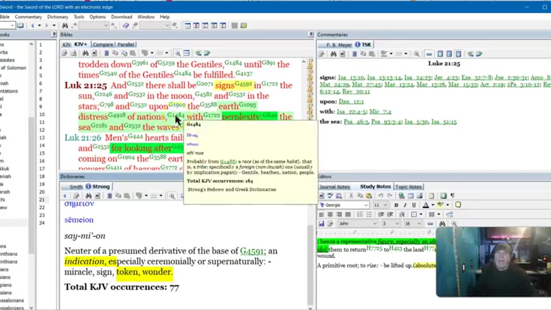Screen dimensions: 551x310
Task: Click the yellow note icon beside highlighter
Action: pyautogui.click(x=458, y=205)
